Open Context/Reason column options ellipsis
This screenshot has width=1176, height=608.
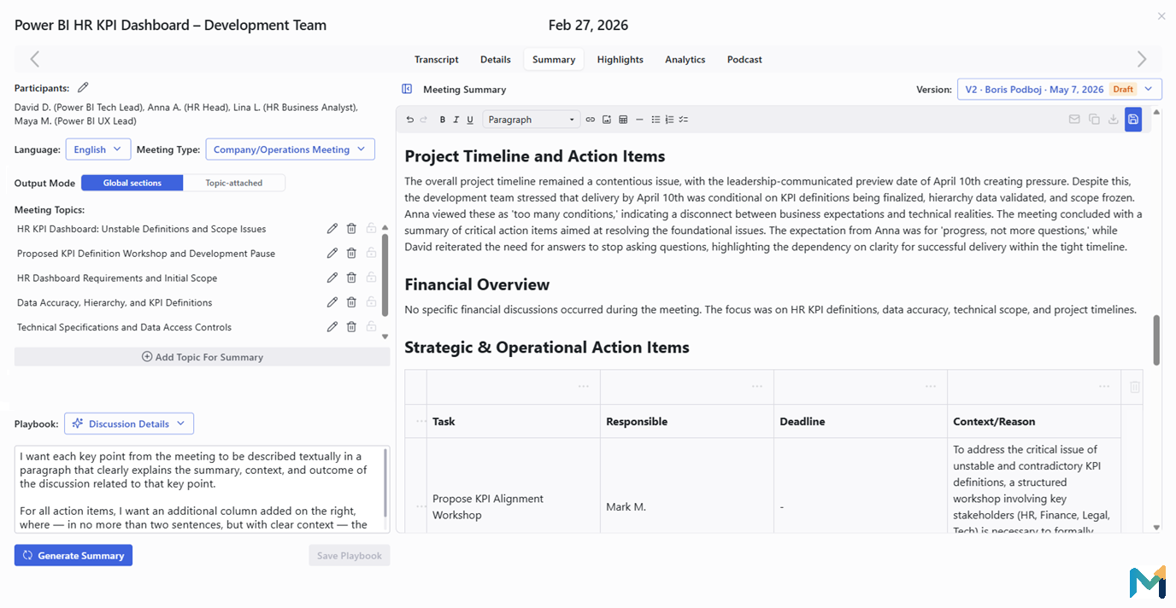pos(1104,387)
